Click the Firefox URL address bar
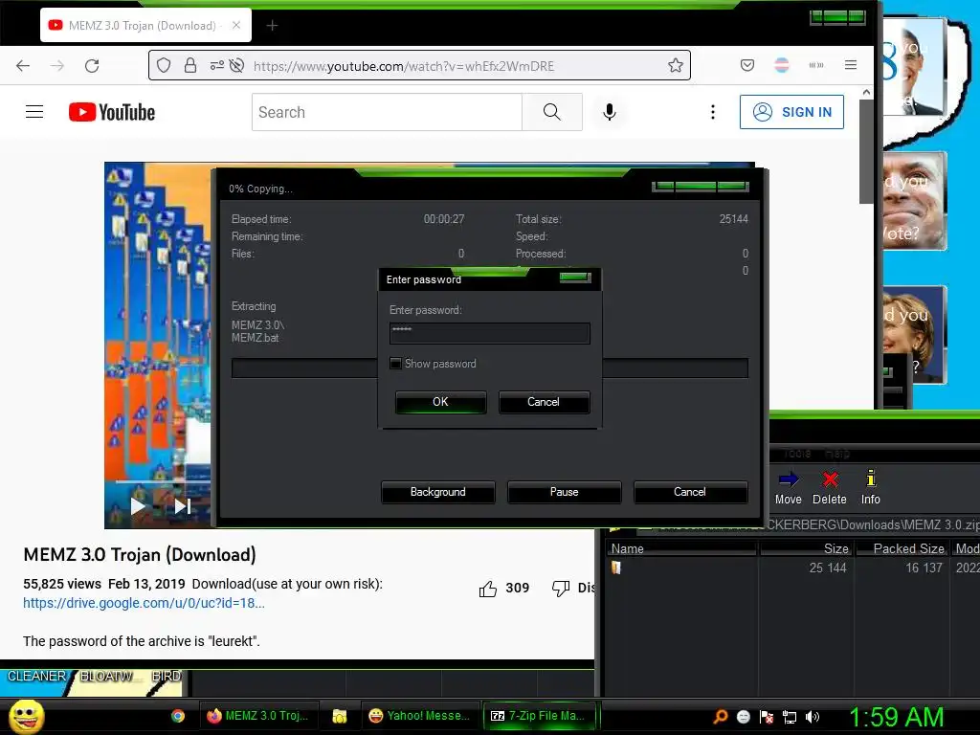The height and width of the screenshot is (735, 980). point(419,66)
